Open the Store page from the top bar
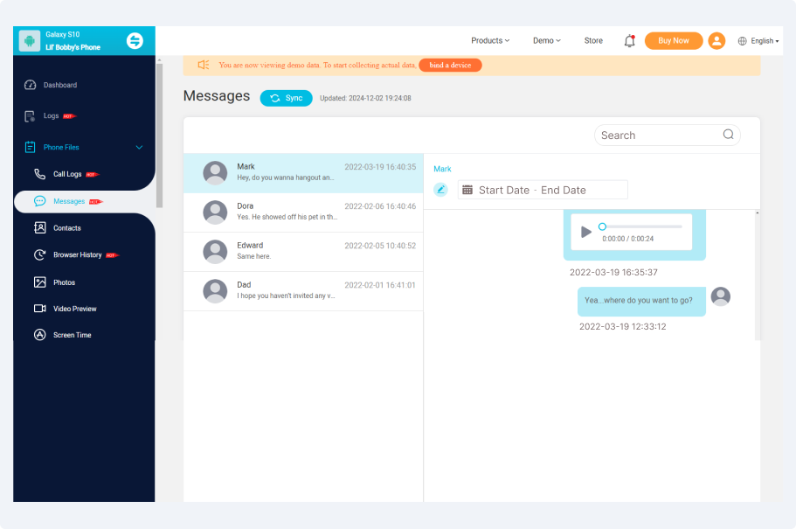The image size is (796, 529). (593, 40)
